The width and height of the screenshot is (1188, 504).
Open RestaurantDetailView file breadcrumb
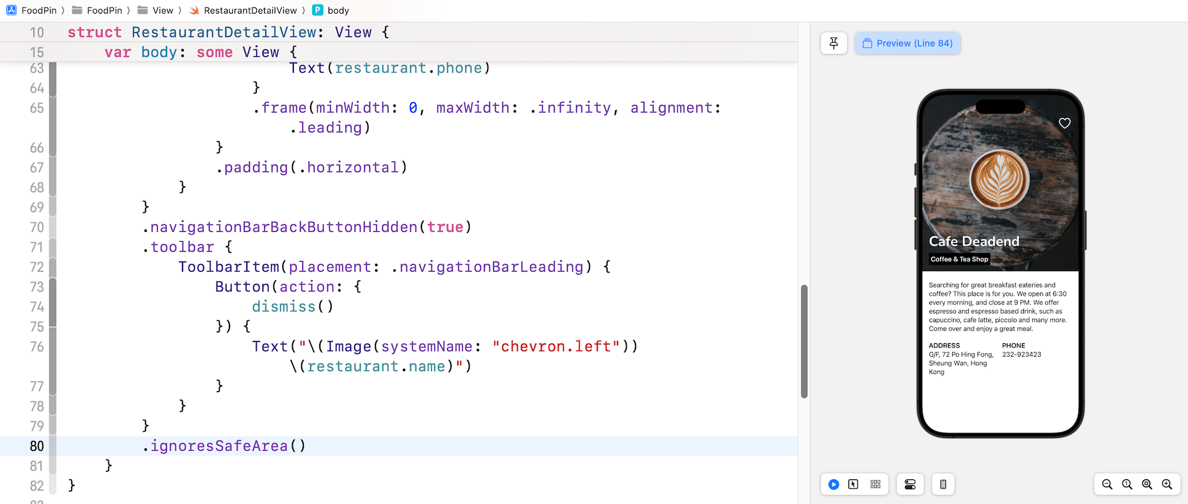(x=244, y=11)
